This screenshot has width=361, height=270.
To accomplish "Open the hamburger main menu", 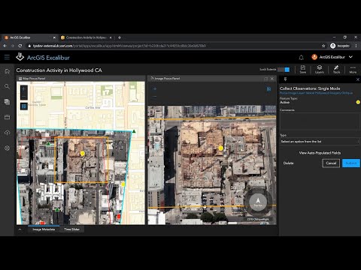I will pyautogui.click(x=7, y=57).
